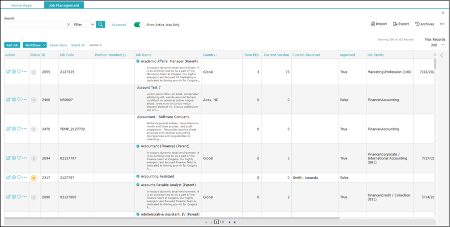
Task: Sort by the Job Family column header
Action: pos(375,54)
